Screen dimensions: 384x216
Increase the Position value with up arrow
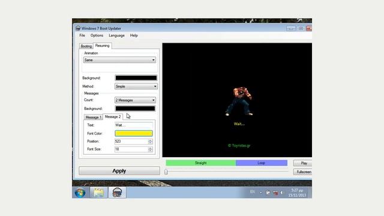[151, 140]
